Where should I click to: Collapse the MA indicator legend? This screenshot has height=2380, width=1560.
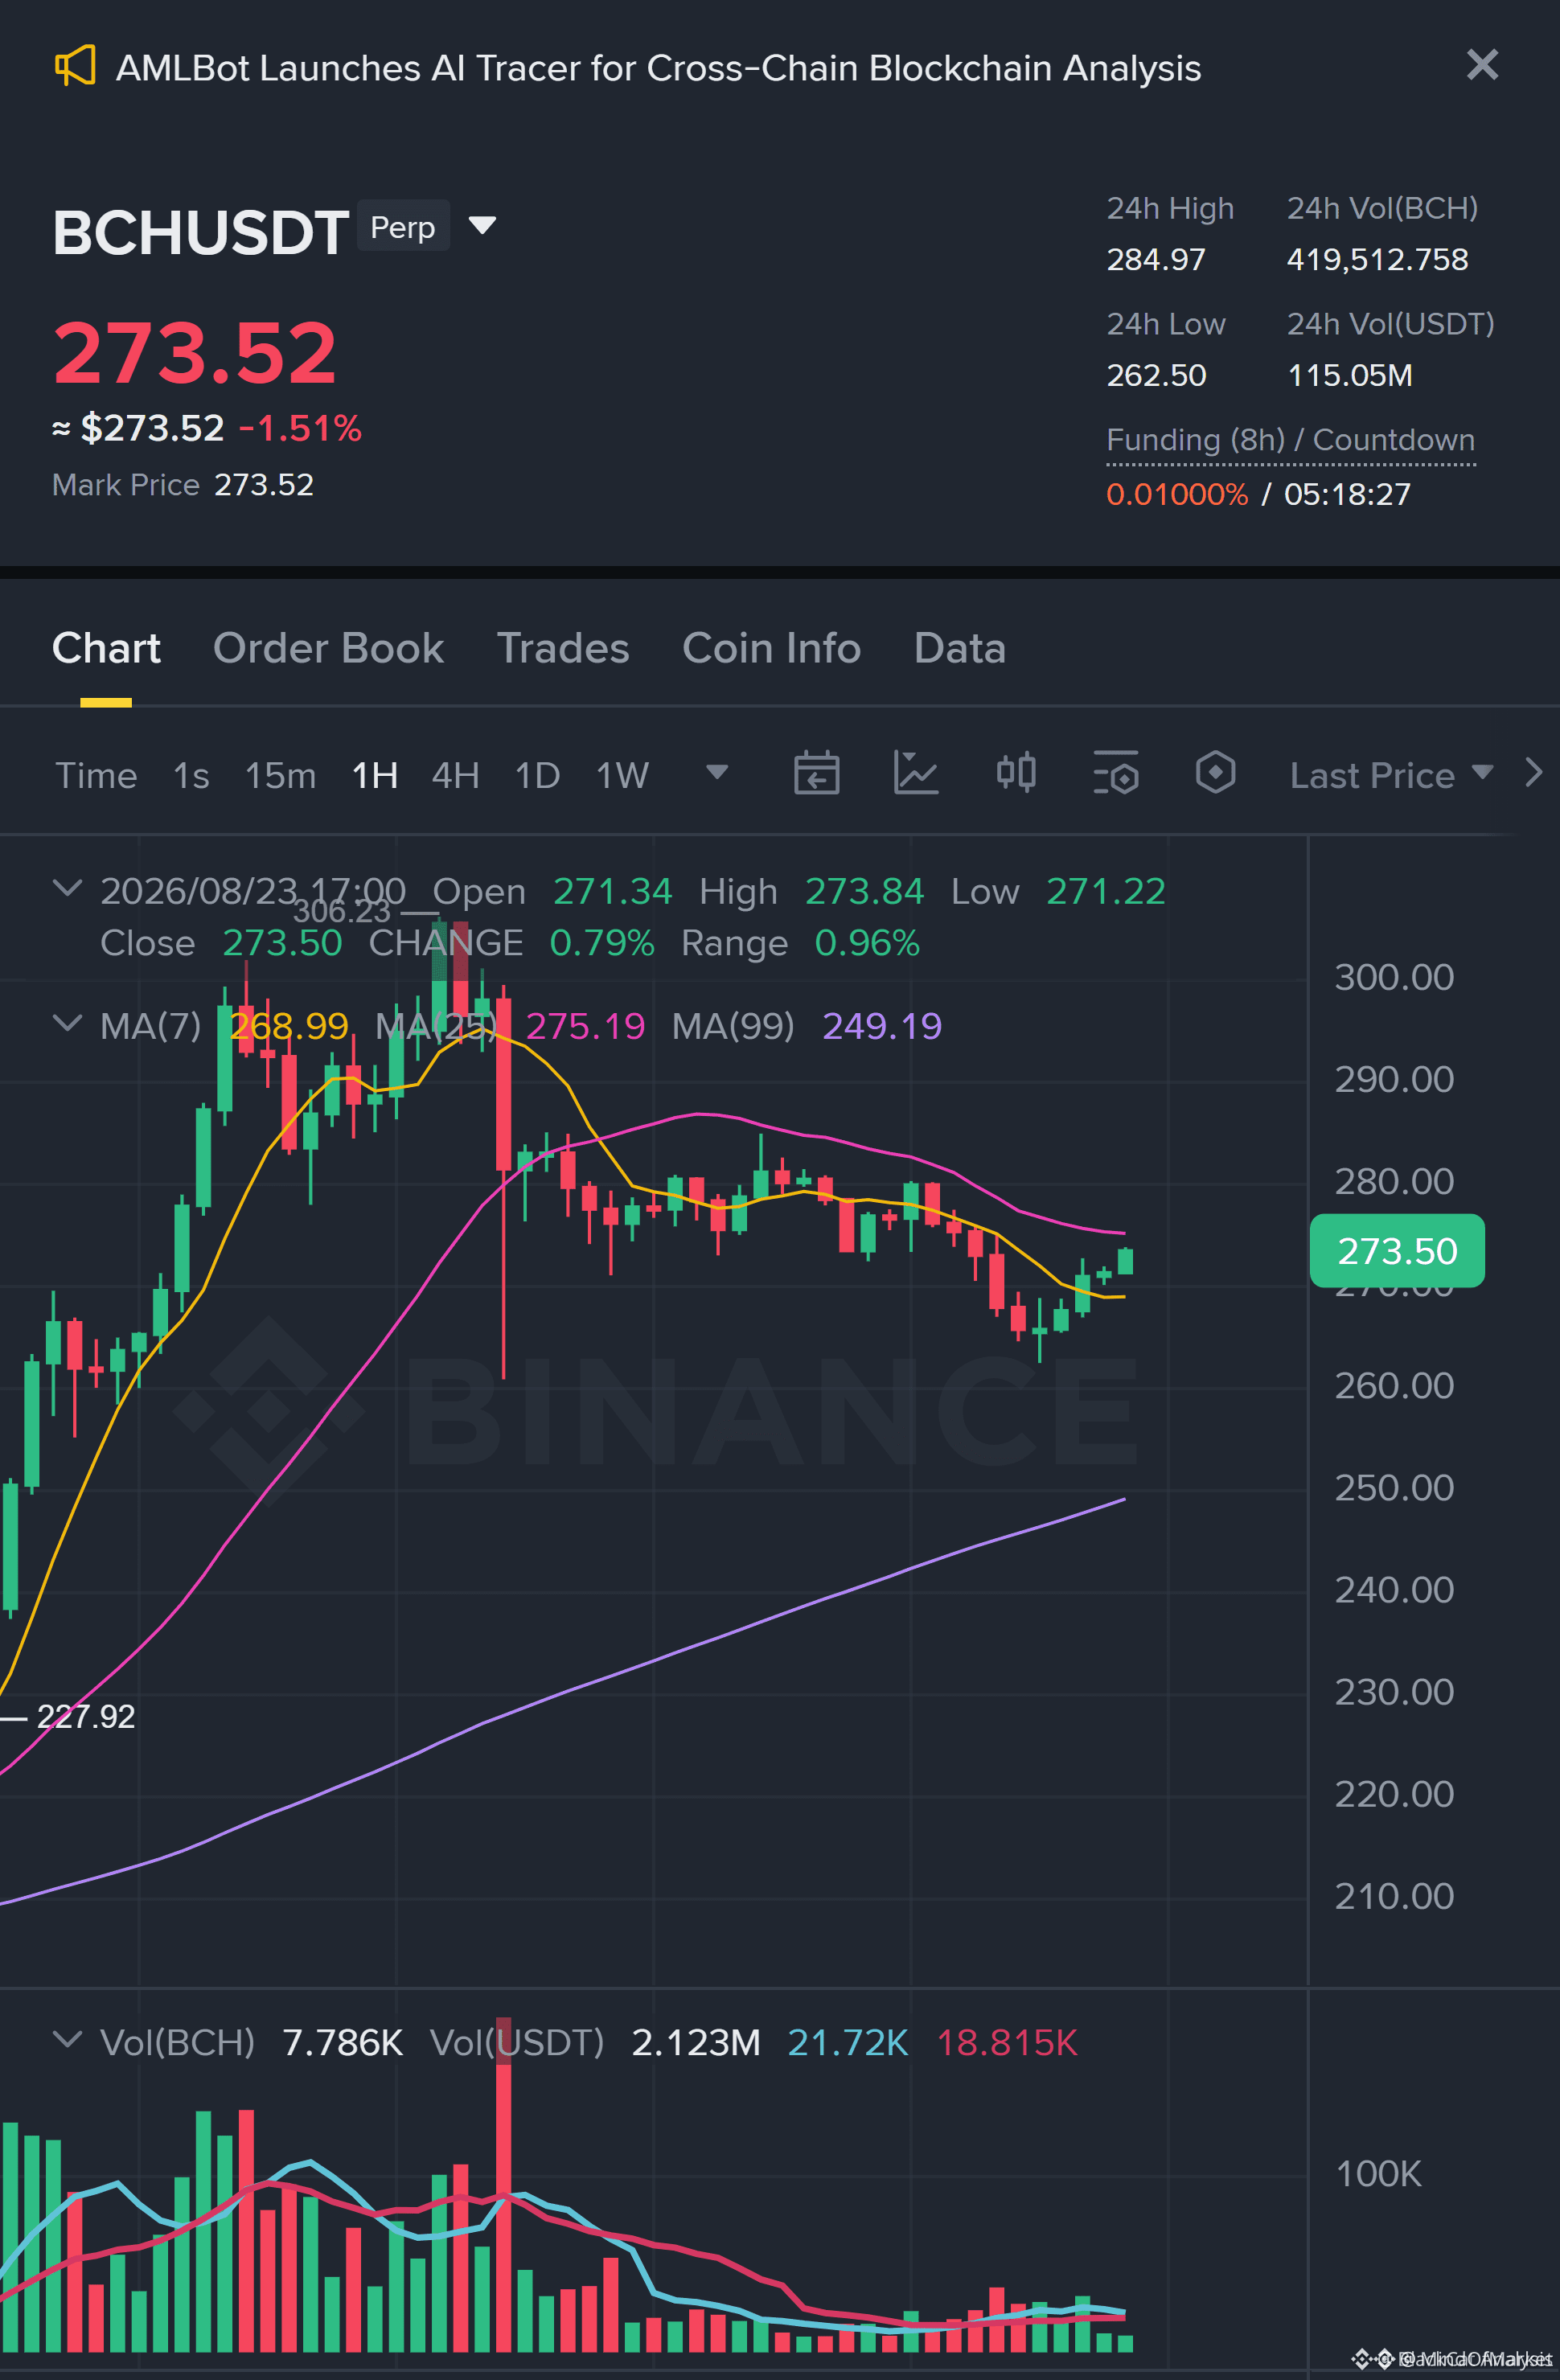tap(67, 1023)
